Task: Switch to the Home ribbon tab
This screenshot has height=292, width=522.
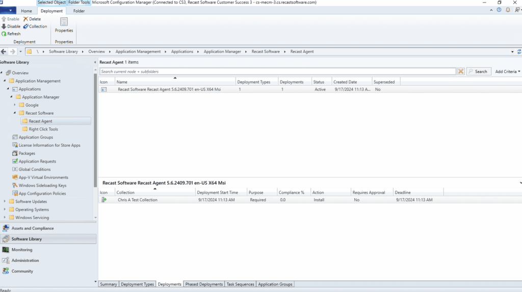Action: click(x=27, y=11)
